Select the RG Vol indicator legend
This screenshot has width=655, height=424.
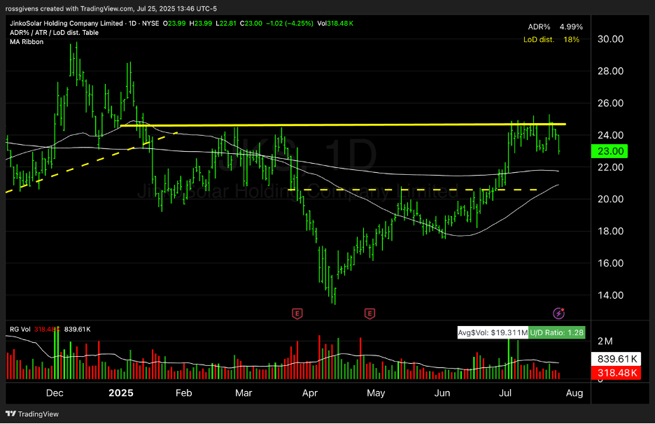point(21,329)
